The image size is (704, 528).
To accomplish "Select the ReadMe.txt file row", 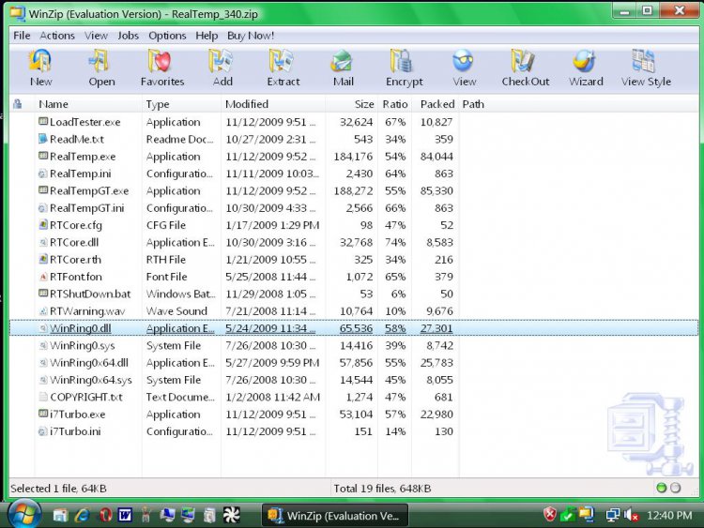I will tap(354, 139).
